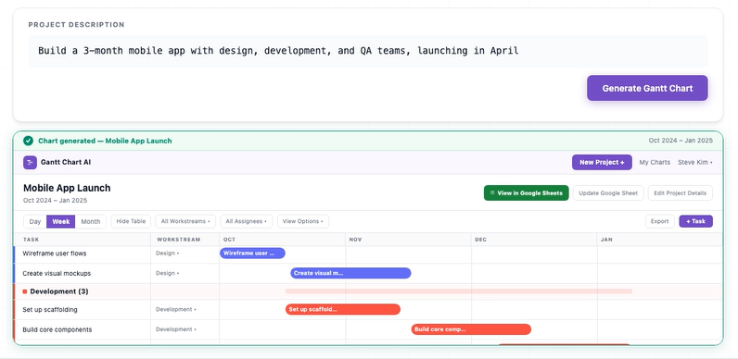Select the Create visual mockups gantt bar
The image size is (738, 359).
click(350, 273)
